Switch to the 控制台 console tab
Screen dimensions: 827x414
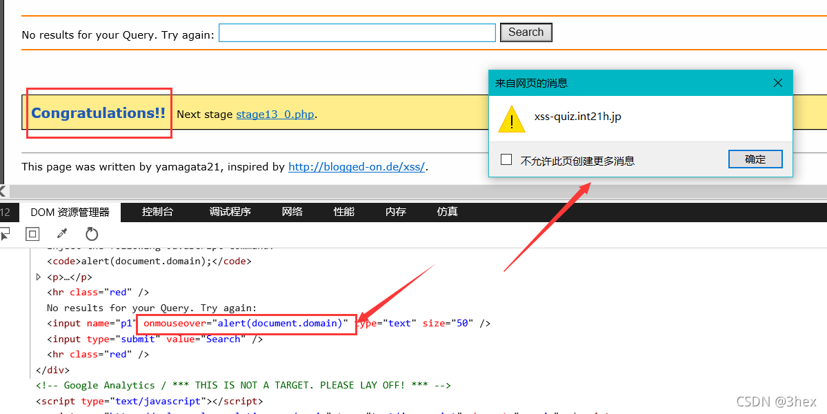point(157,212)
